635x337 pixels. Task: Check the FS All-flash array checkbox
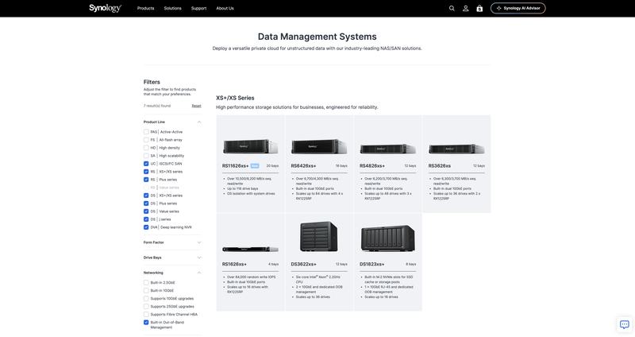coord(146,140)
